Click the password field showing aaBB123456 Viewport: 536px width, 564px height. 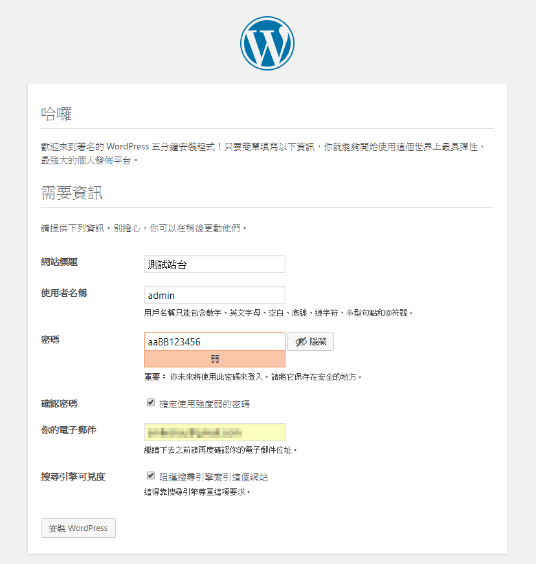point(214,342)
